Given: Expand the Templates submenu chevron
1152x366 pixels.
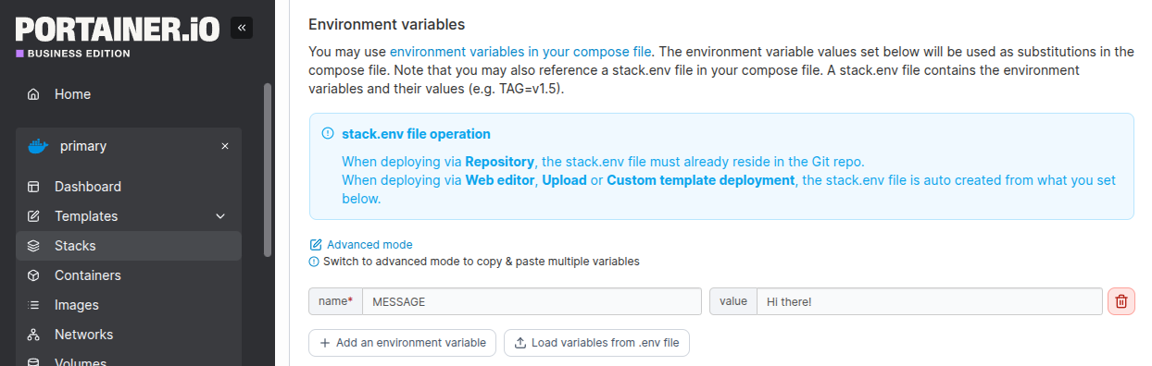Looking at the screenshot, I should click(x=220, y=216).
